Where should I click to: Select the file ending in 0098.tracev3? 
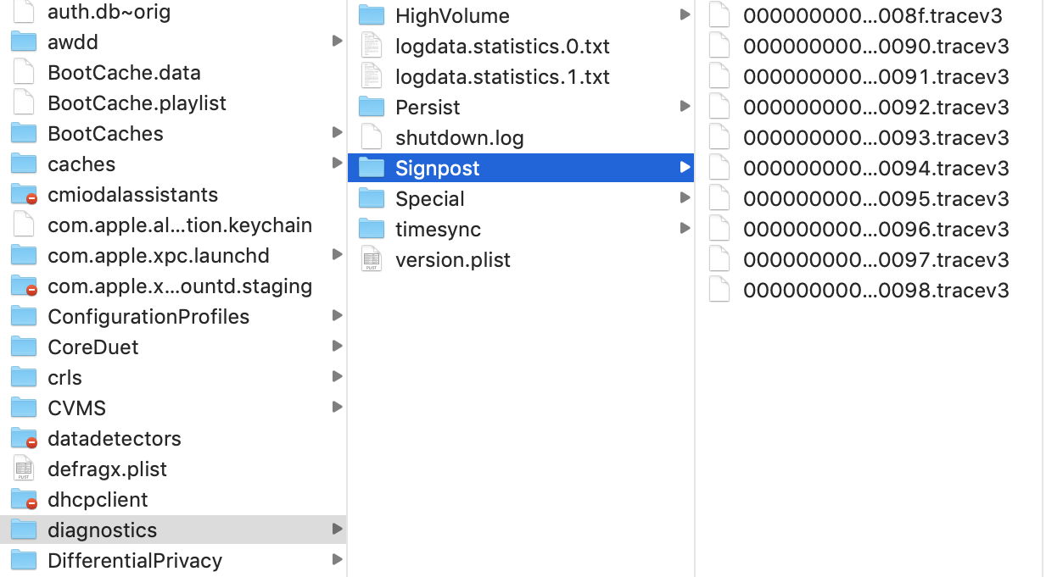coord(875,290)
